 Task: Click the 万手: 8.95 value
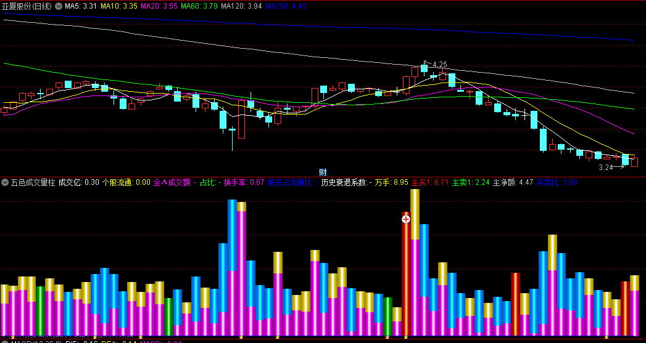tap(391, 182)
